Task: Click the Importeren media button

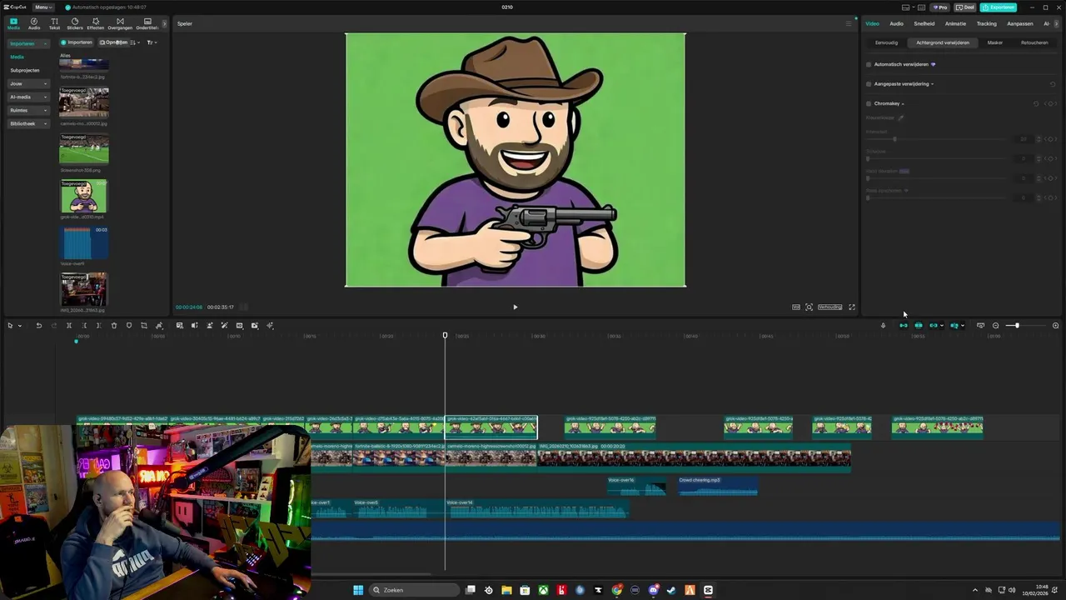Action: coord(77,42)
